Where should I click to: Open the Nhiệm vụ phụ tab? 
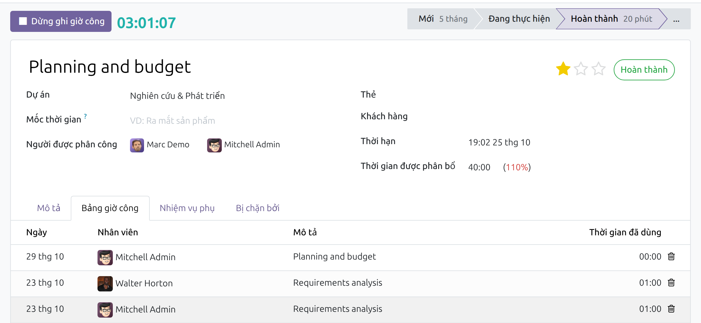(x=187, y=208)
